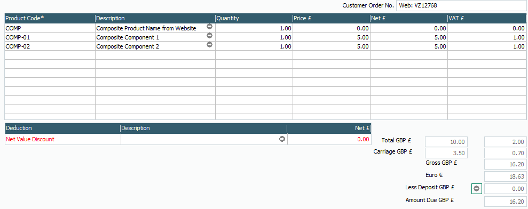
Task: Select product code COMP-02 cell
Action: pos(50,46)
